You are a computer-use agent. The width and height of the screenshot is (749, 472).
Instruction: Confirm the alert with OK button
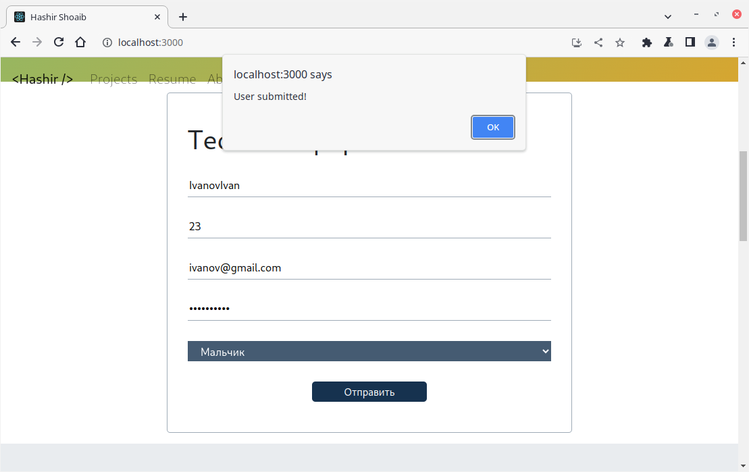click(x=493, y=127)
